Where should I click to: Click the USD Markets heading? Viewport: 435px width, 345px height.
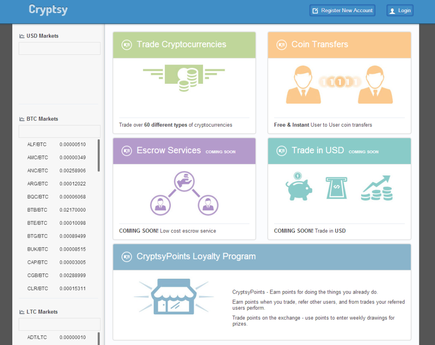42,36
